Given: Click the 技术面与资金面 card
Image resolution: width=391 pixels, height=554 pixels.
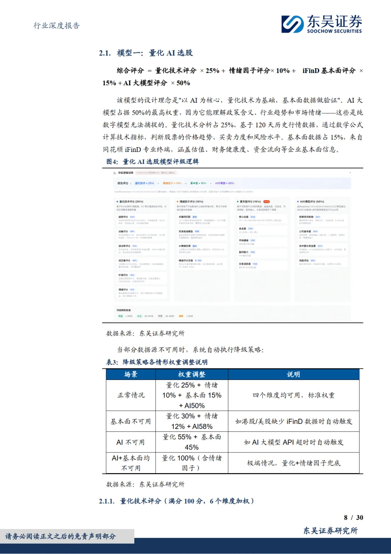Looking at the screenshot, I should coord(323,249).
